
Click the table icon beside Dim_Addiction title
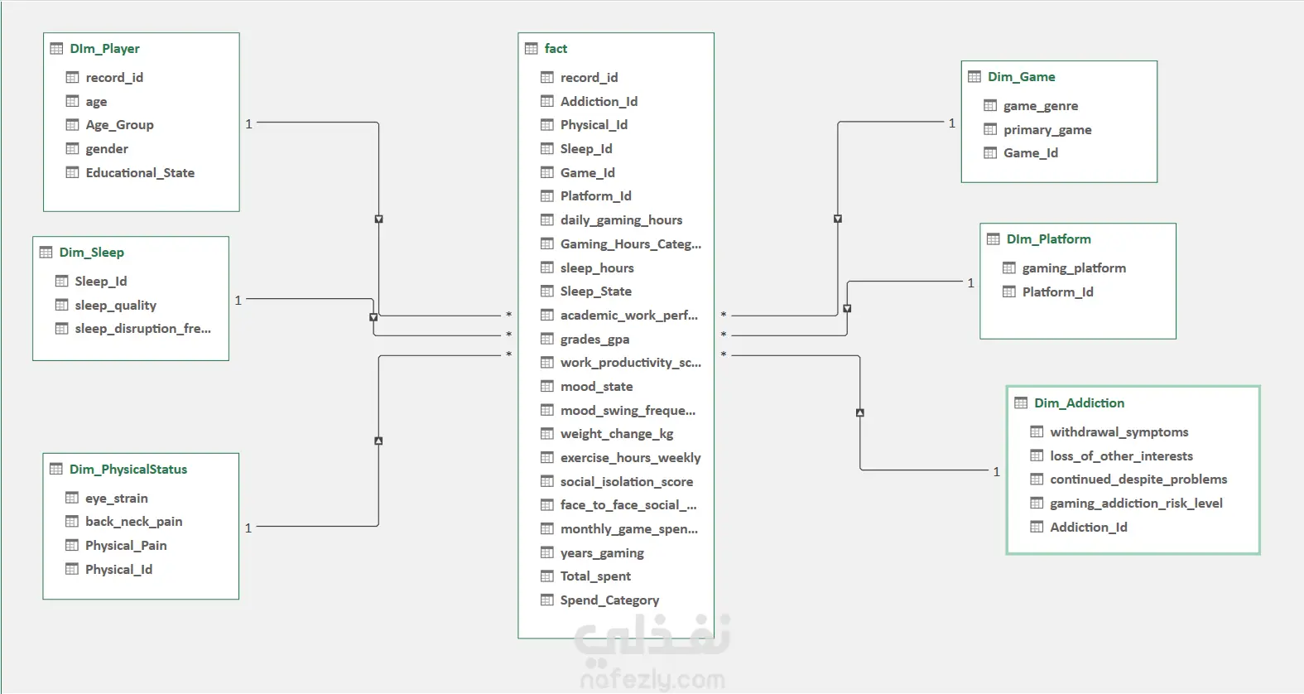(x=1021, y=403)
